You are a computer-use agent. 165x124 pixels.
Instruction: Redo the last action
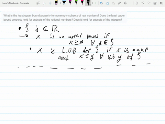point(149,3)
